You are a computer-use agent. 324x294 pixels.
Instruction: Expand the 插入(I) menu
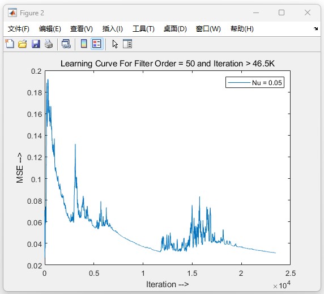tap(112, 29)
